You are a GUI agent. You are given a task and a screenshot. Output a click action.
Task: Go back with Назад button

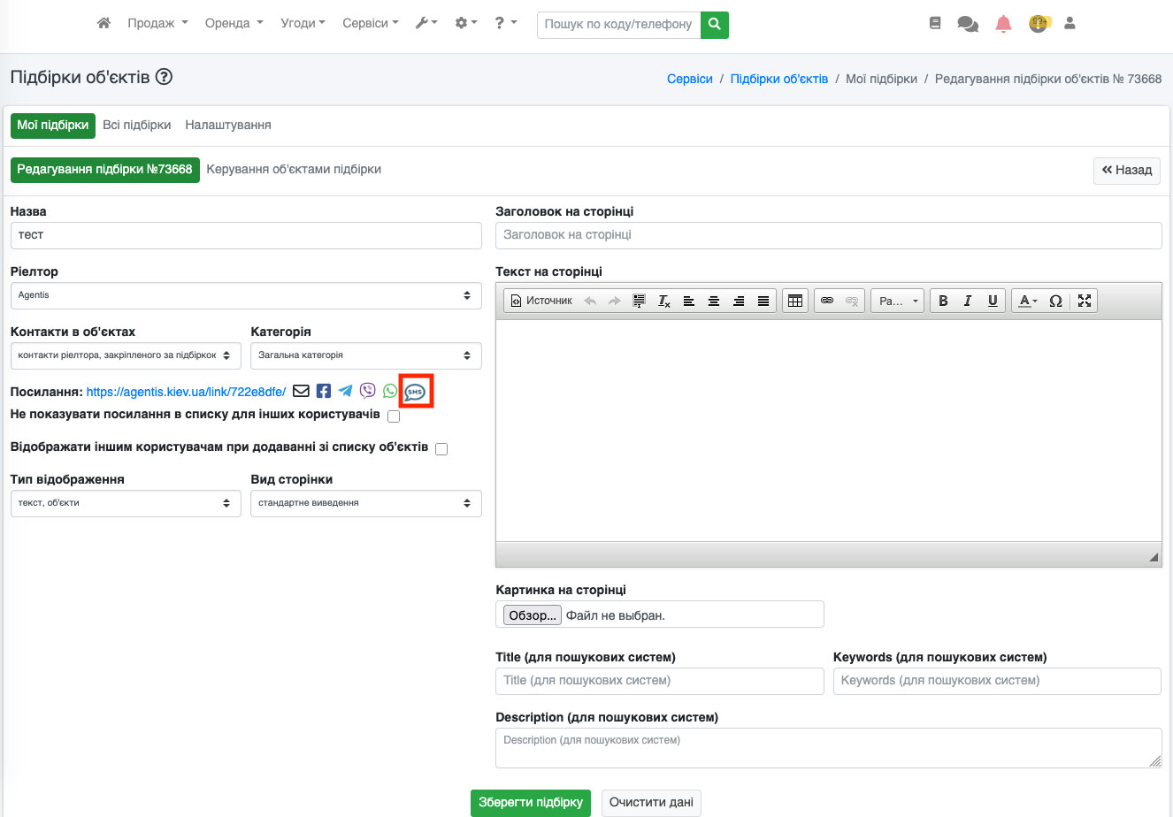tap(1127, 170)
